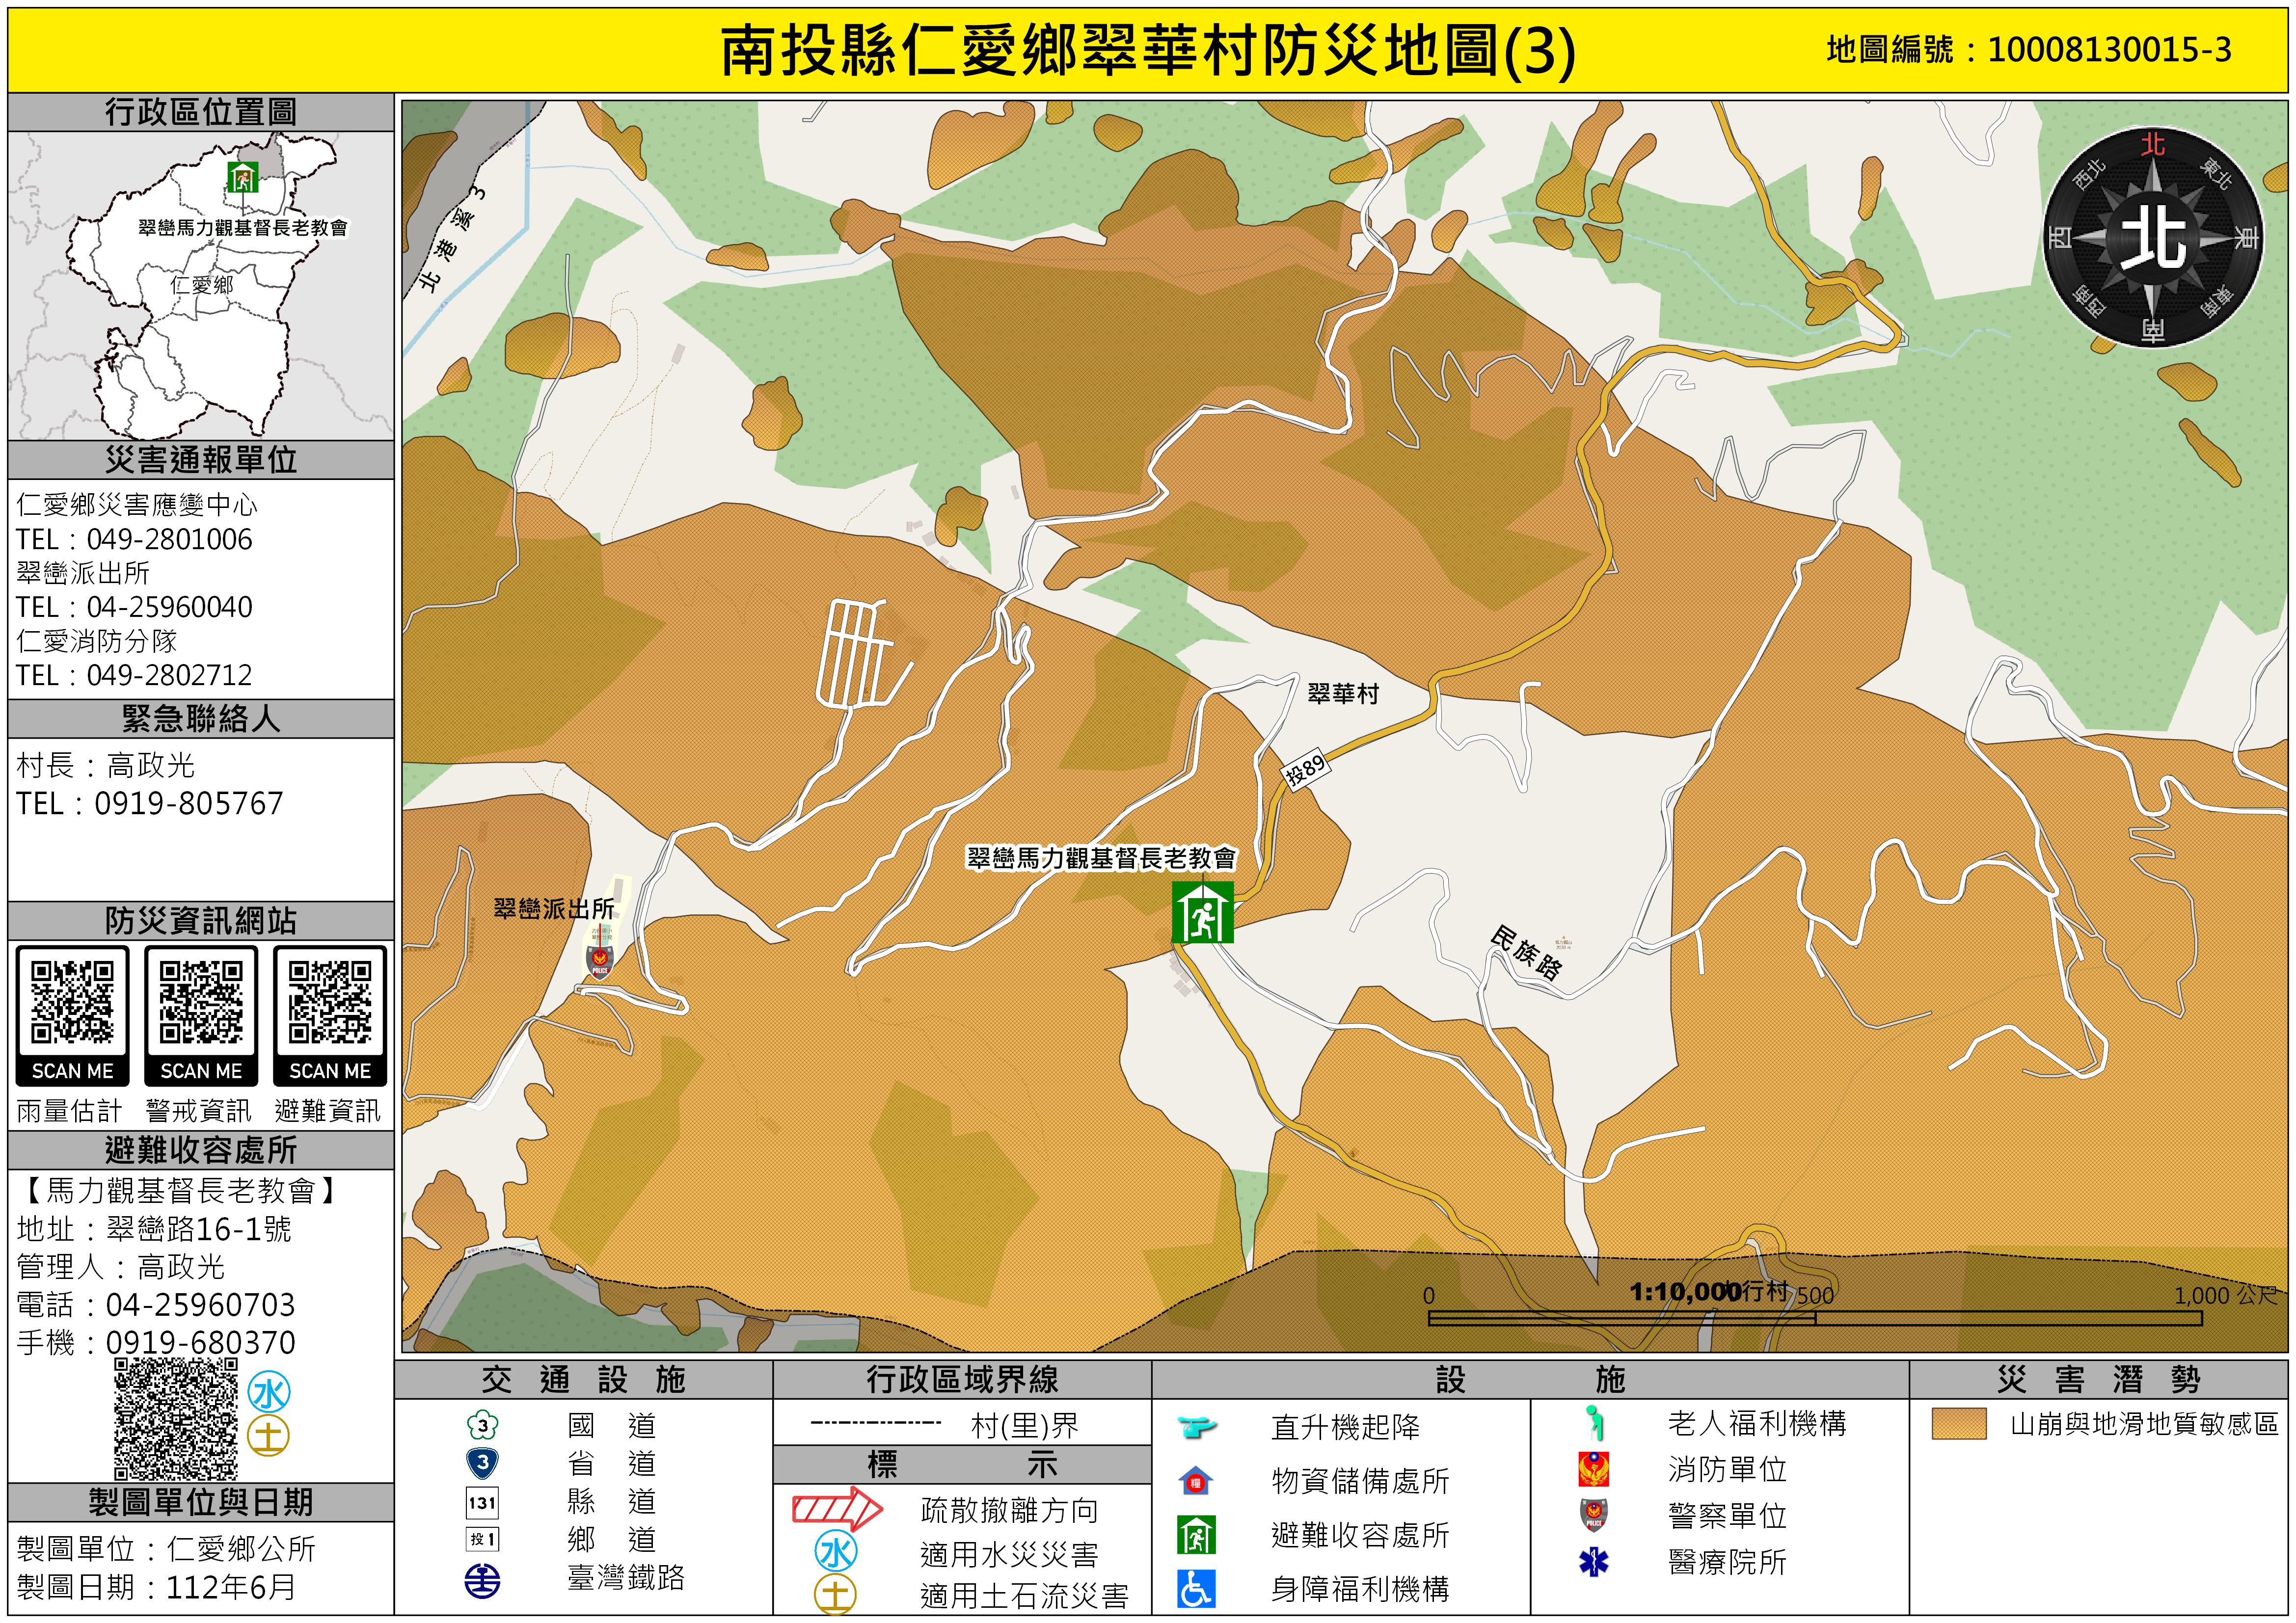This screenshot has height=1623, width=2296.
Task: Click the fire department emblem legend icon
Action: [1593, 1469]
